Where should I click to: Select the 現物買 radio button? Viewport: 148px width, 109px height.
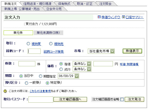[x=28, y=44]
